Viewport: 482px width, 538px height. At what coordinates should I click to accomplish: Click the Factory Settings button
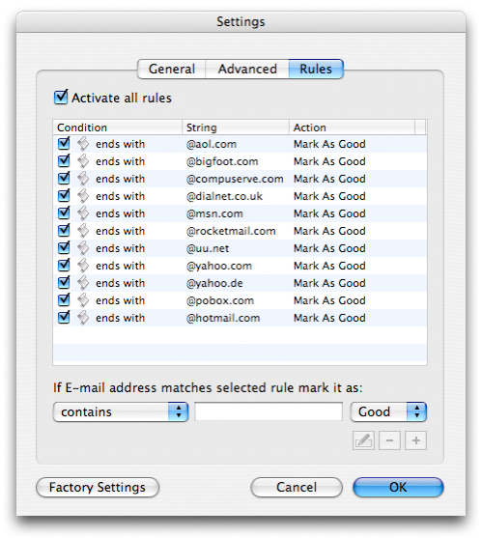point(98,487)
